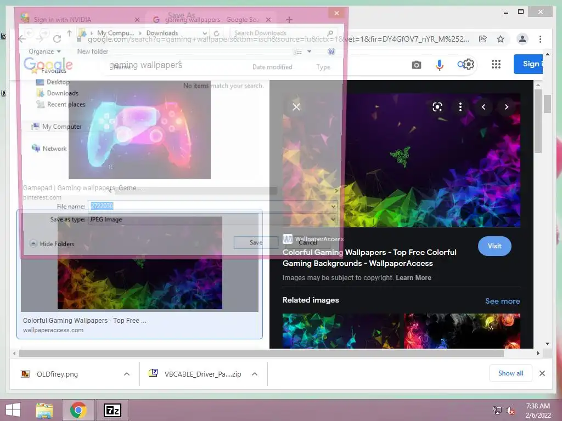Expand the File name history dropdown
Screen dimensions: 562x421
(x=333, y=206)
